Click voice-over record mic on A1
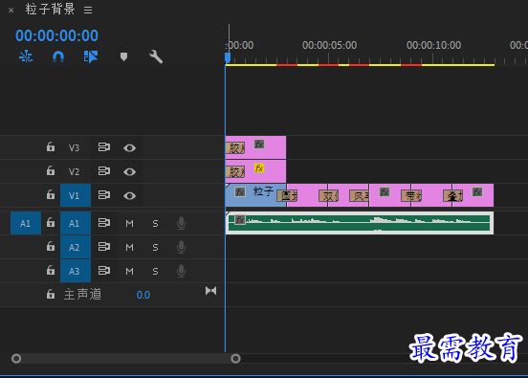Screen dimensions: 528x378 tap(181, 223)
